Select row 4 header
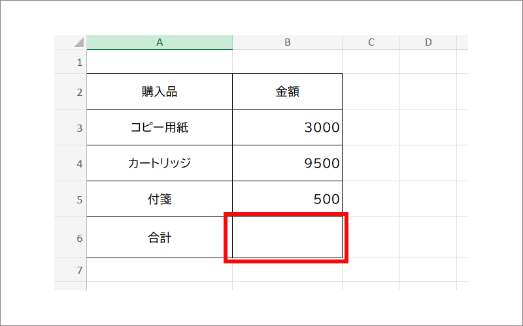This screenshot has width=523, height=326. click(79, 164)
